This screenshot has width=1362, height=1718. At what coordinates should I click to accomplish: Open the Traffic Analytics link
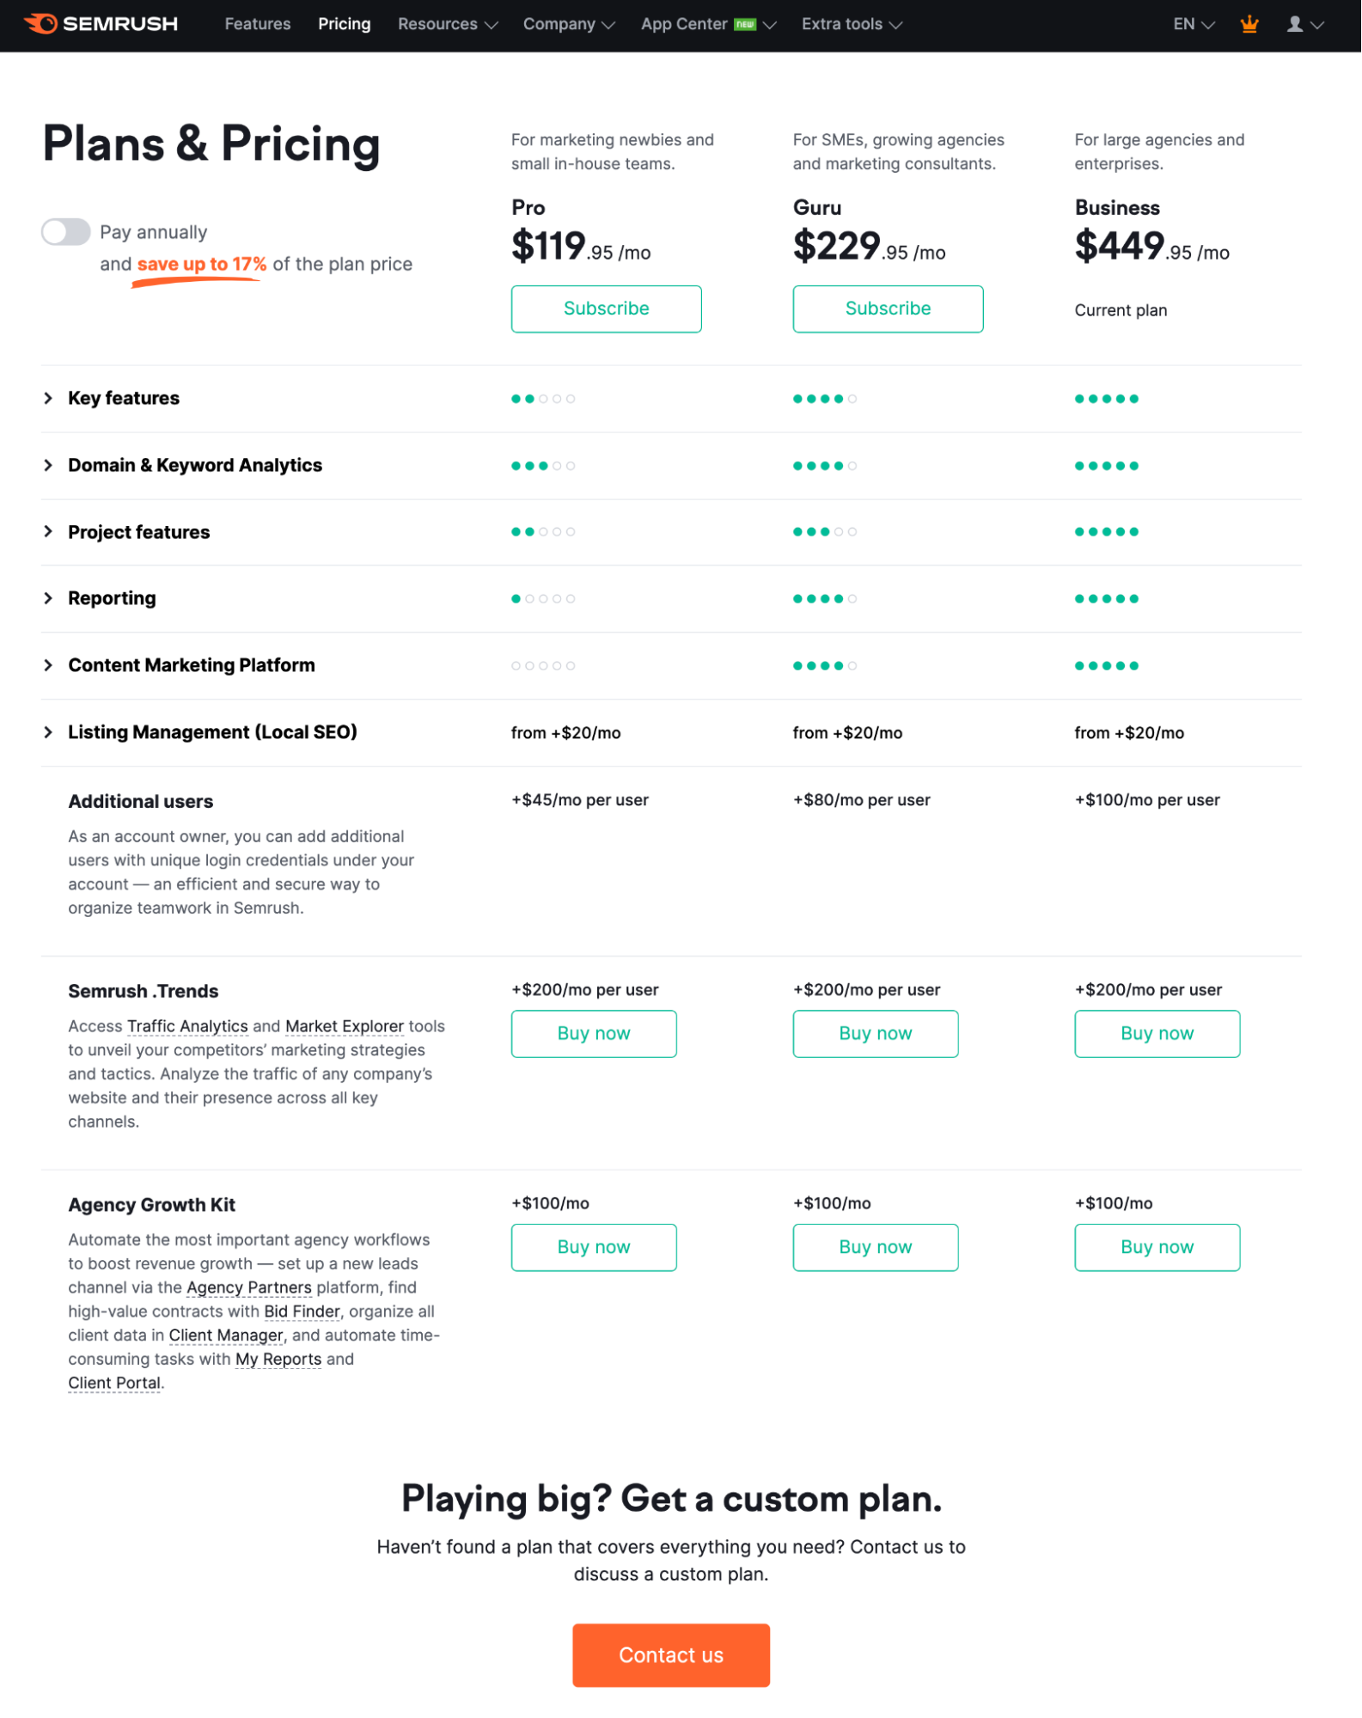pos(187,1025)
